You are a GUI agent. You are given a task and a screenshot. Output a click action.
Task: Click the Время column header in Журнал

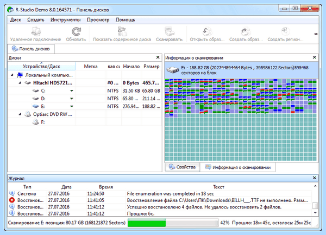tap(106, 187)
